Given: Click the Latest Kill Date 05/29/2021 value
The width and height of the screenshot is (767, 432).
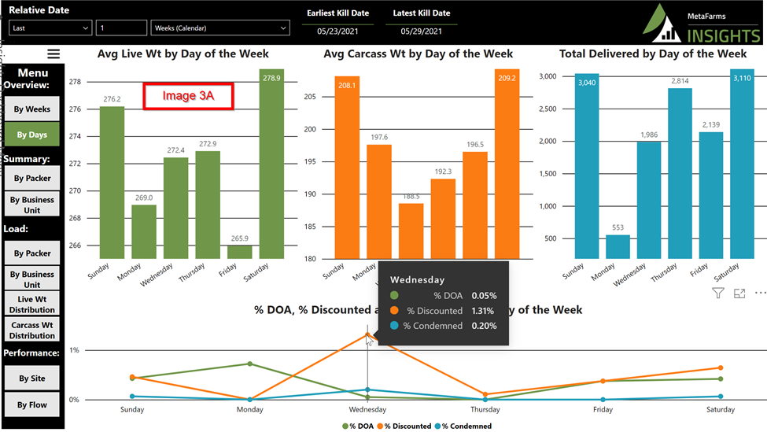Looking at the screenshot, I should [x=421, y=31].
